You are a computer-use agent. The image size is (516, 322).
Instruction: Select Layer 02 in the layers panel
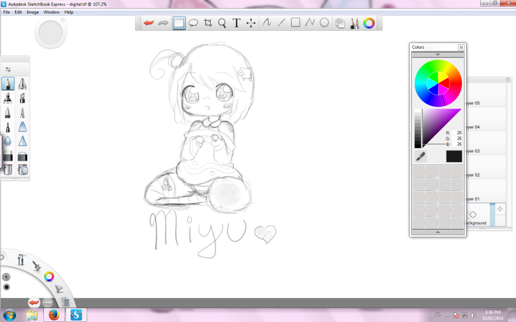pyautogui.click(x=486, y=167)
